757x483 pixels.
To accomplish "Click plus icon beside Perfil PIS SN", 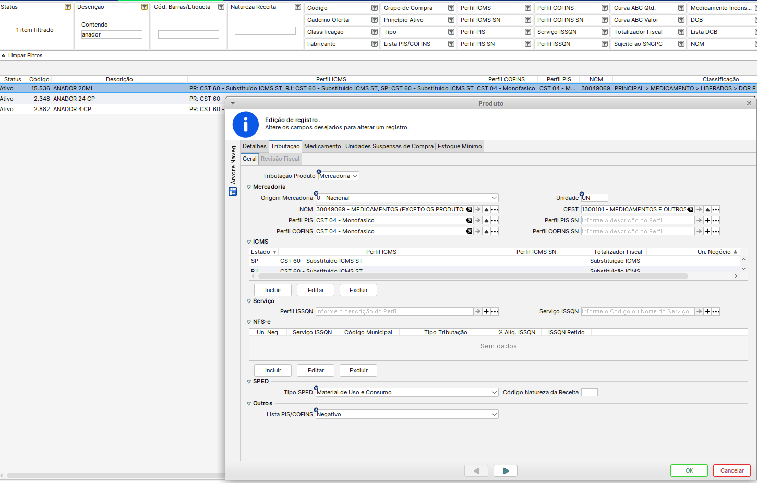I will click(x=707, y=220).
